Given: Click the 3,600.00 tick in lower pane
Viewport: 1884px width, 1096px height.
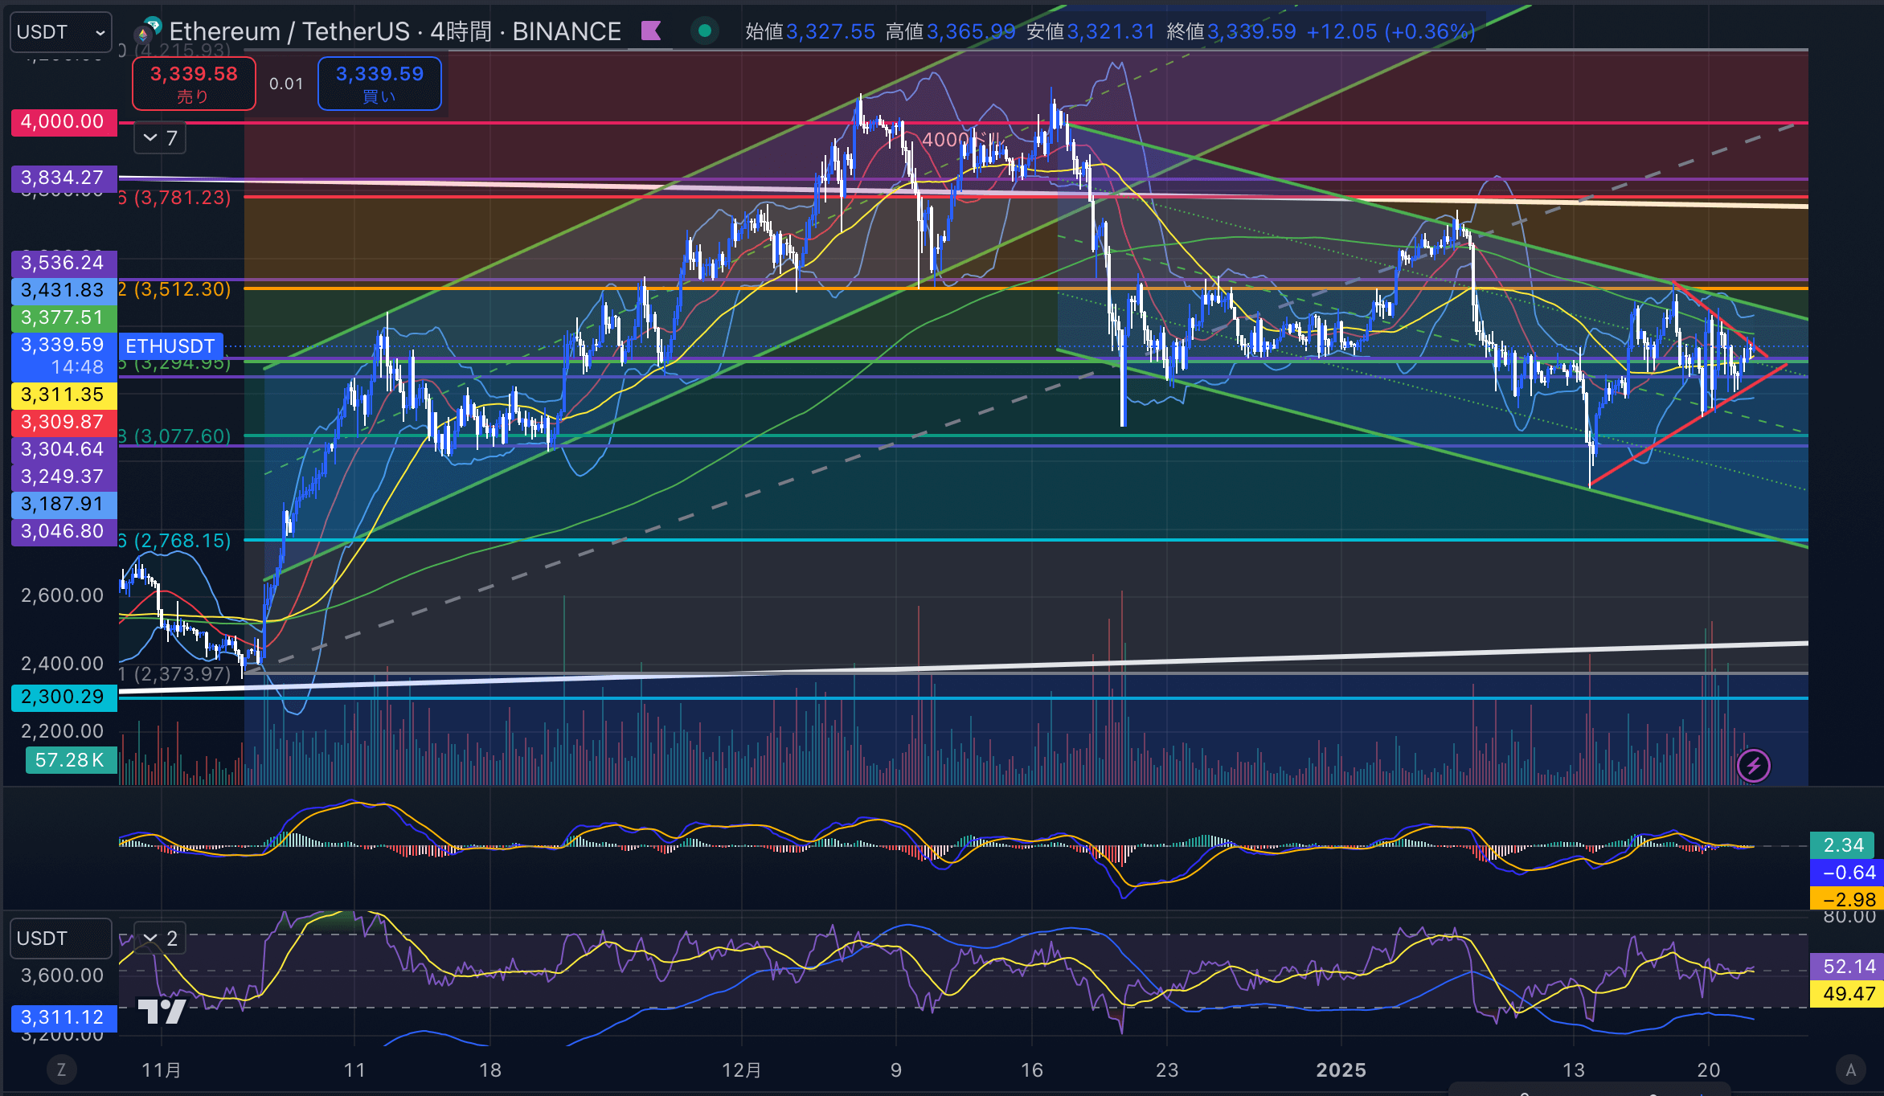Looking at the screenshot, I should coord(63,975).
